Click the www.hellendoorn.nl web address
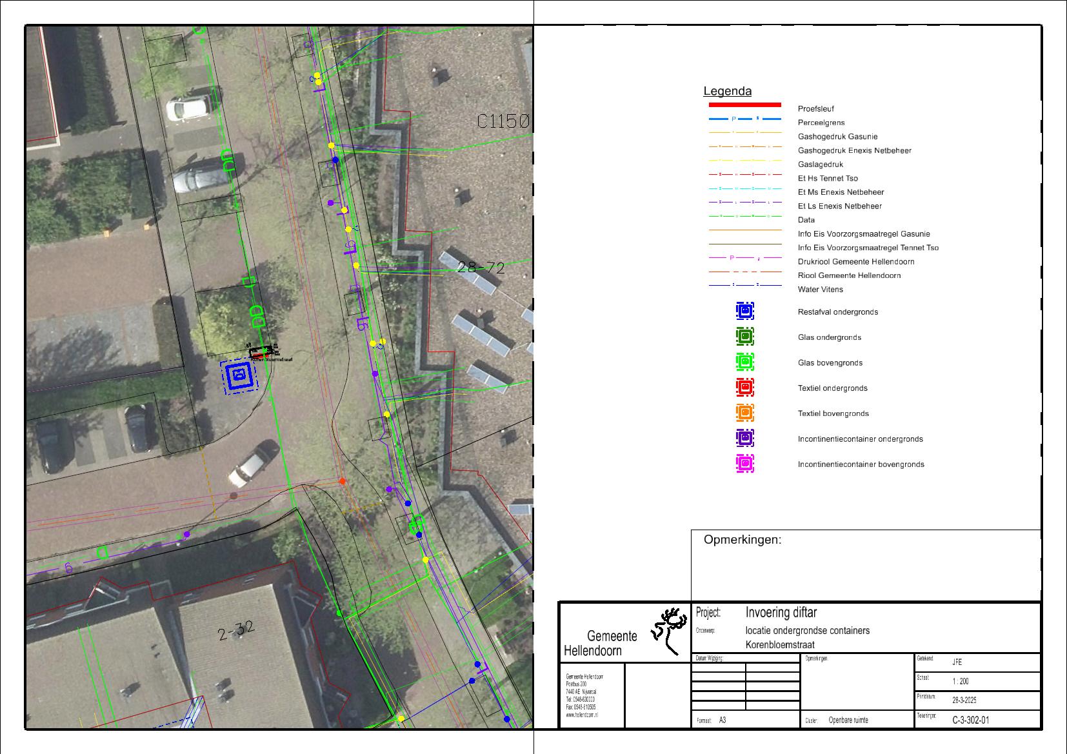This screenshot has width=1067, height=754. (582, 715)
